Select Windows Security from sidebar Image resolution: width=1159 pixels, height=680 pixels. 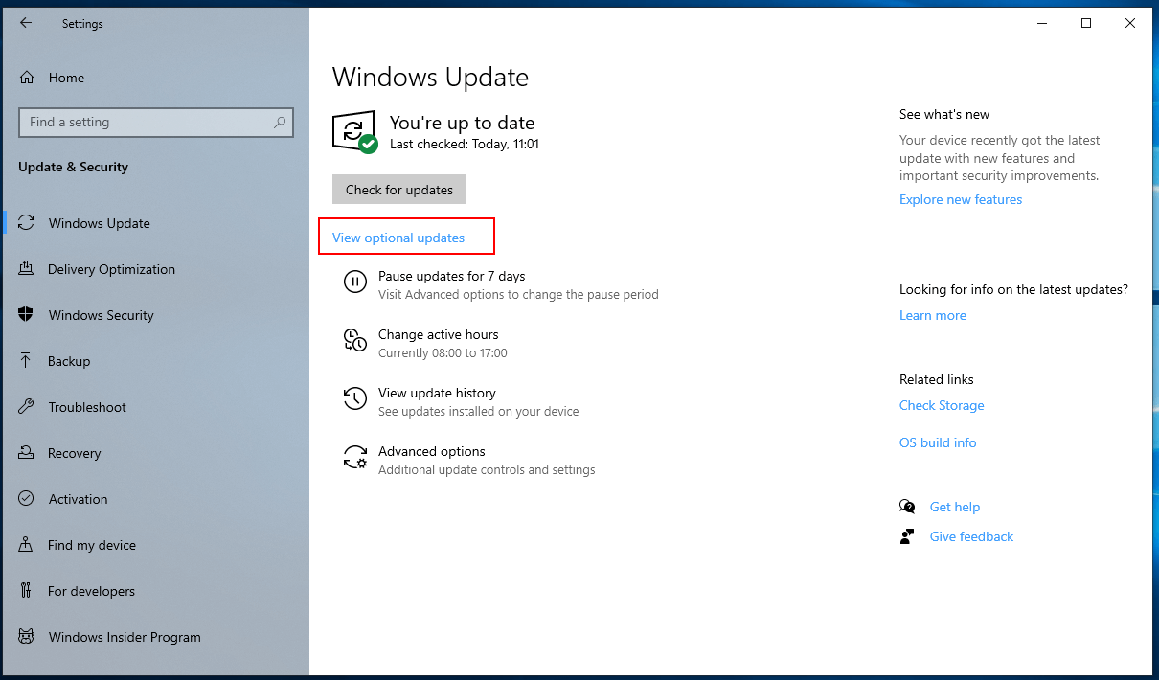pos(101,315)
